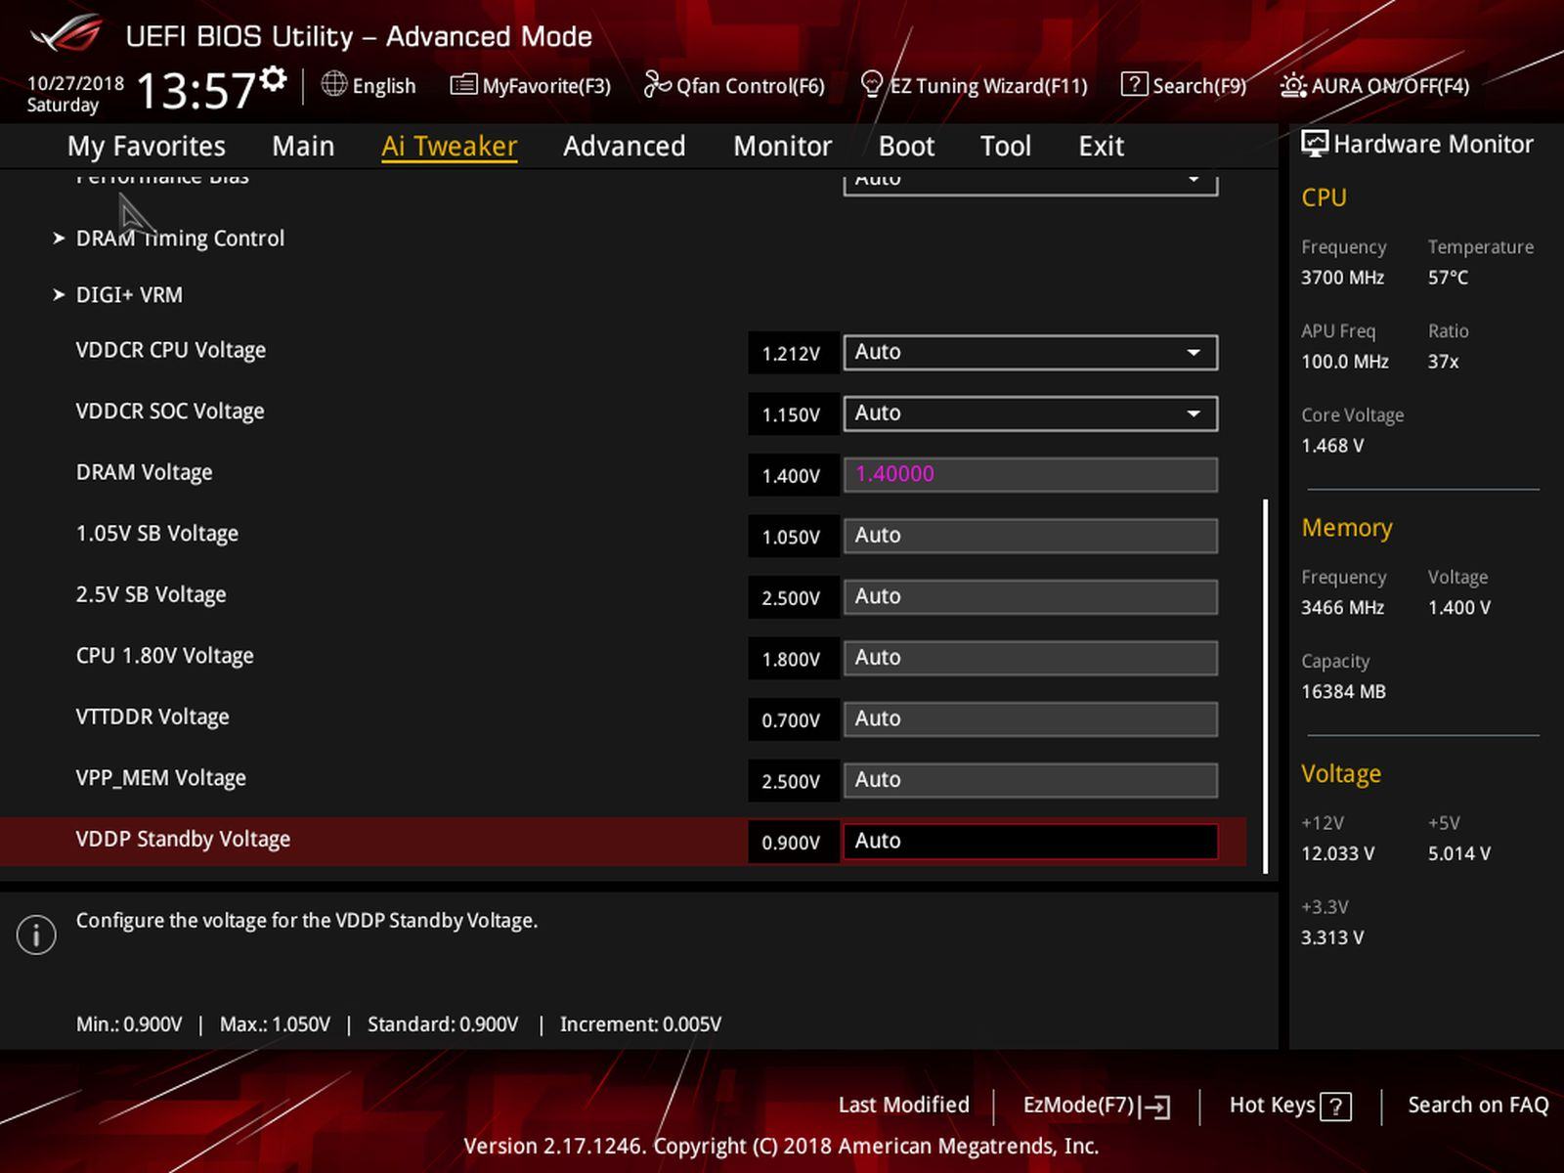Switch to My Favorites tab

pyautogui.click(x=147, y=146)
